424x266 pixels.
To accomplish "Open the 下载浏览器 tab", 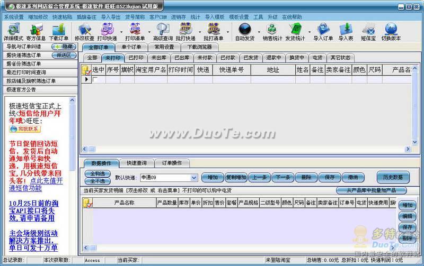I will [200, 47].
